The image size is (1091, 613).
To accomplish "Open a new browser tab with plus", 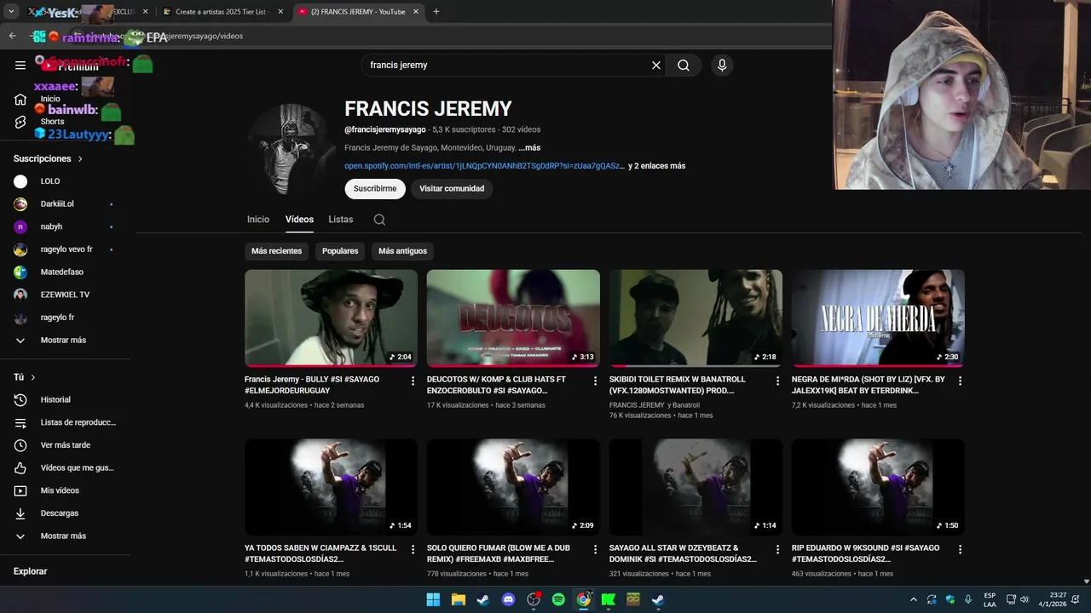I will (x=436, y=12).
